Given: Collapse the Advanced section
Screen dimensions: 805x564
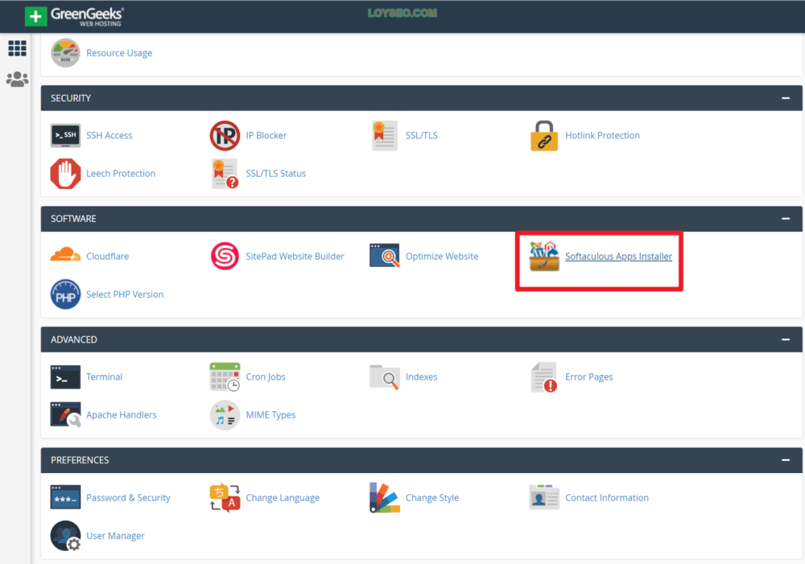Looking at the screenshot, I should [786, 340].
